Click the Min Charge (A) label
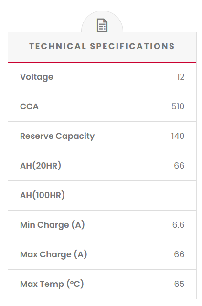Screen dimensions: 202x306 (x=53, y=225)
